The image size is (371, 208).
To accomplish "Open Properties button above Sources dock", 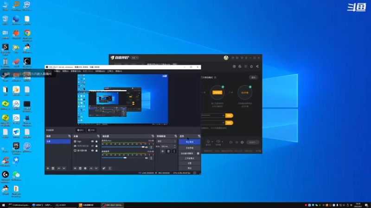I will coord(80,130).
